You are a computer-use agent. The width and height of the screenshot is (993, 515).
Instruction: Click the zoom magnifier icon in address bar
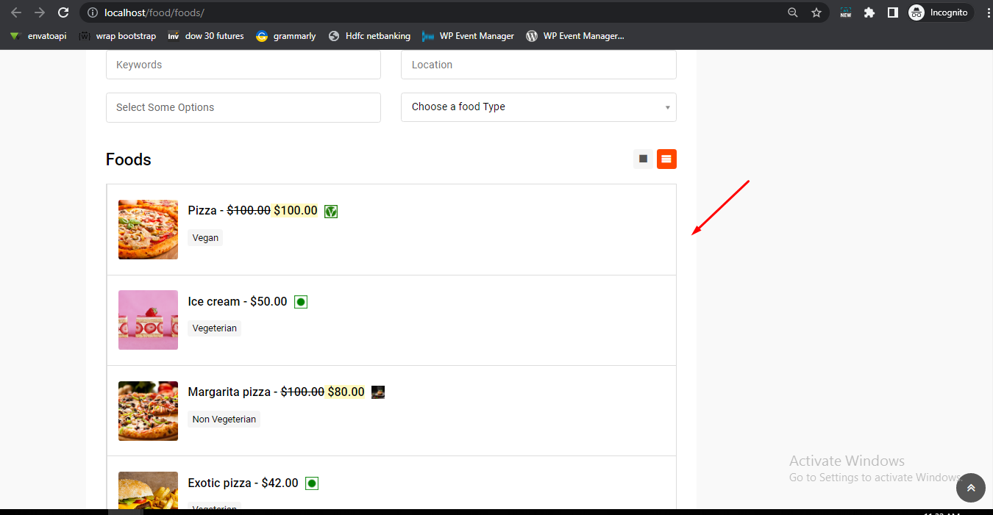(793, 12)
